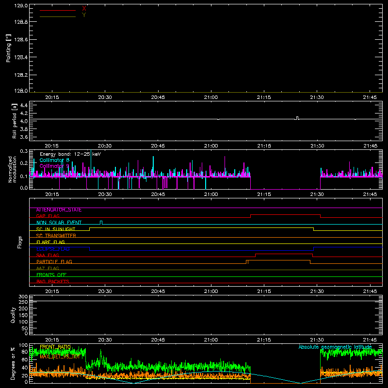Click the olive Y legend line sample
Viewport: 388px width, 388px height.
pos(58,16)
